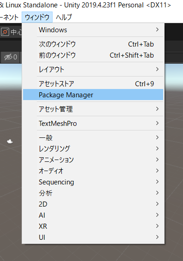Open the UI submenu
The height and width of the screenshot is (261, 183).
pyautogui.click(x=93, y=237)
